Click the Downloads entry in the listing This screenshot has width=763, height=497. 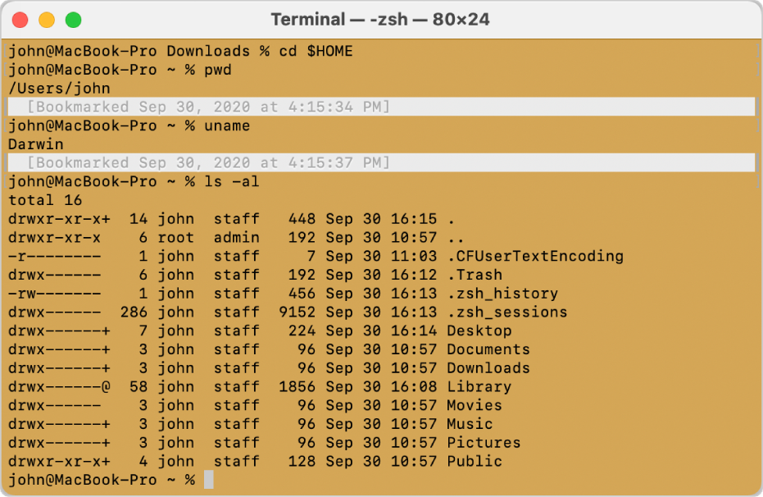tap(488, 368)
